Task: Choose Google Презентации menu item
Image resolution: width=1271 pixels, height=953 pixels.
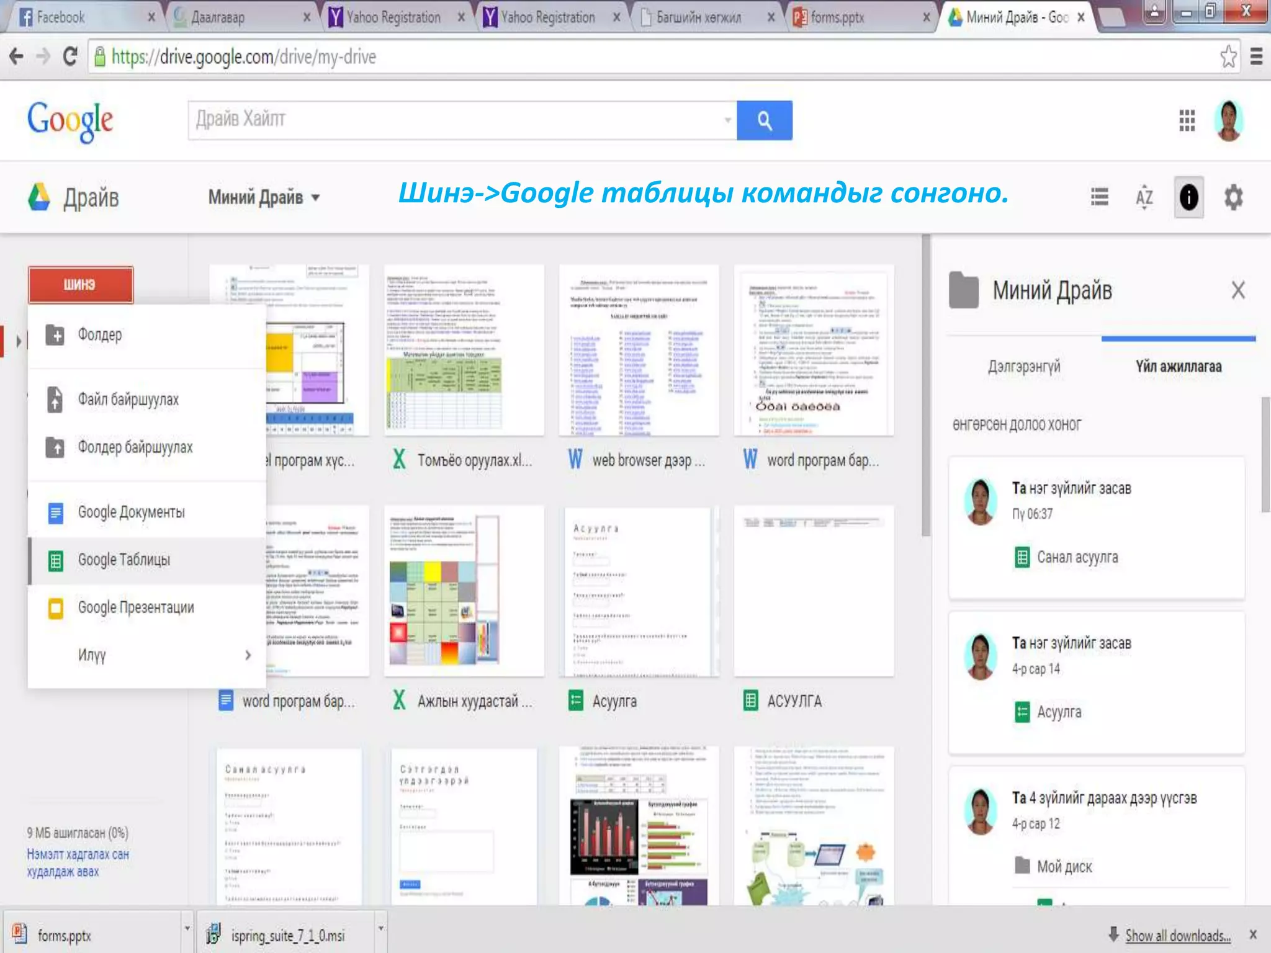Action: 135,607
